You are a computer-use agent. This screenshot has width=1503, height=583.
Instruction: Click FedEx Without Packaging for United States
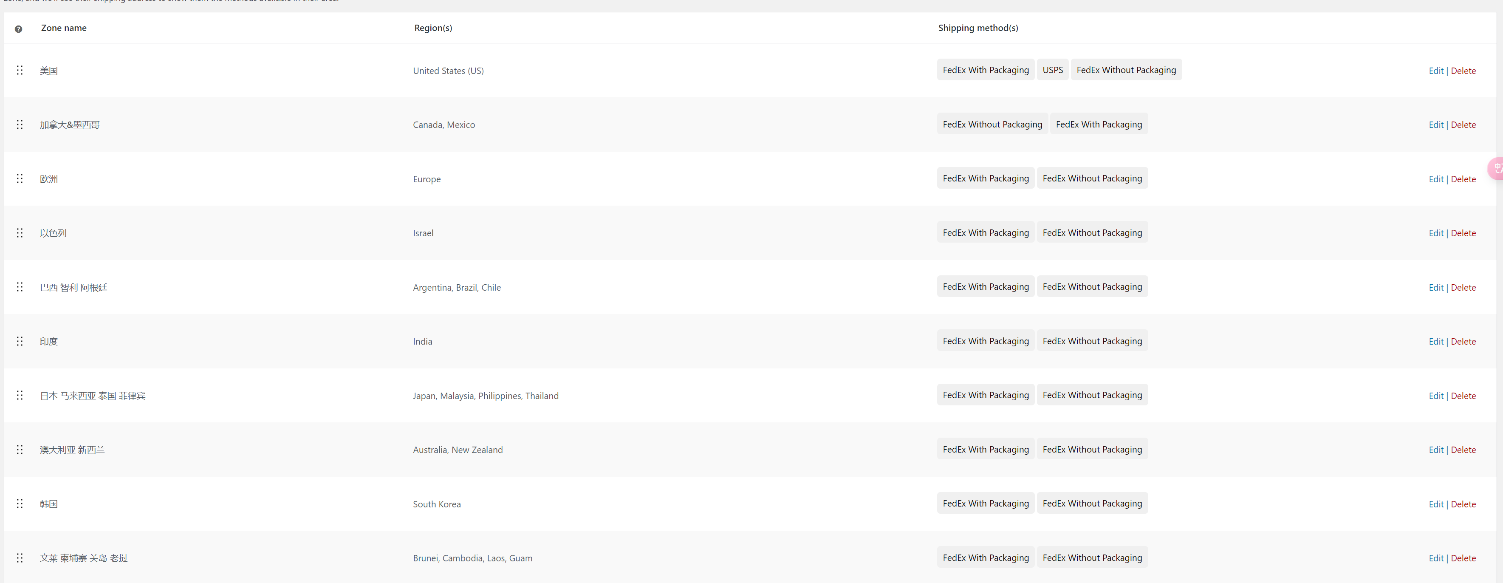point(1125,70)
